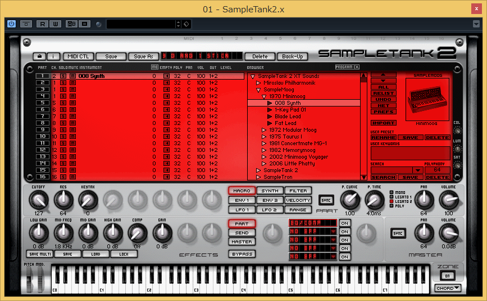
Task: Click the browser up arrow button
Action: [383, 75]
